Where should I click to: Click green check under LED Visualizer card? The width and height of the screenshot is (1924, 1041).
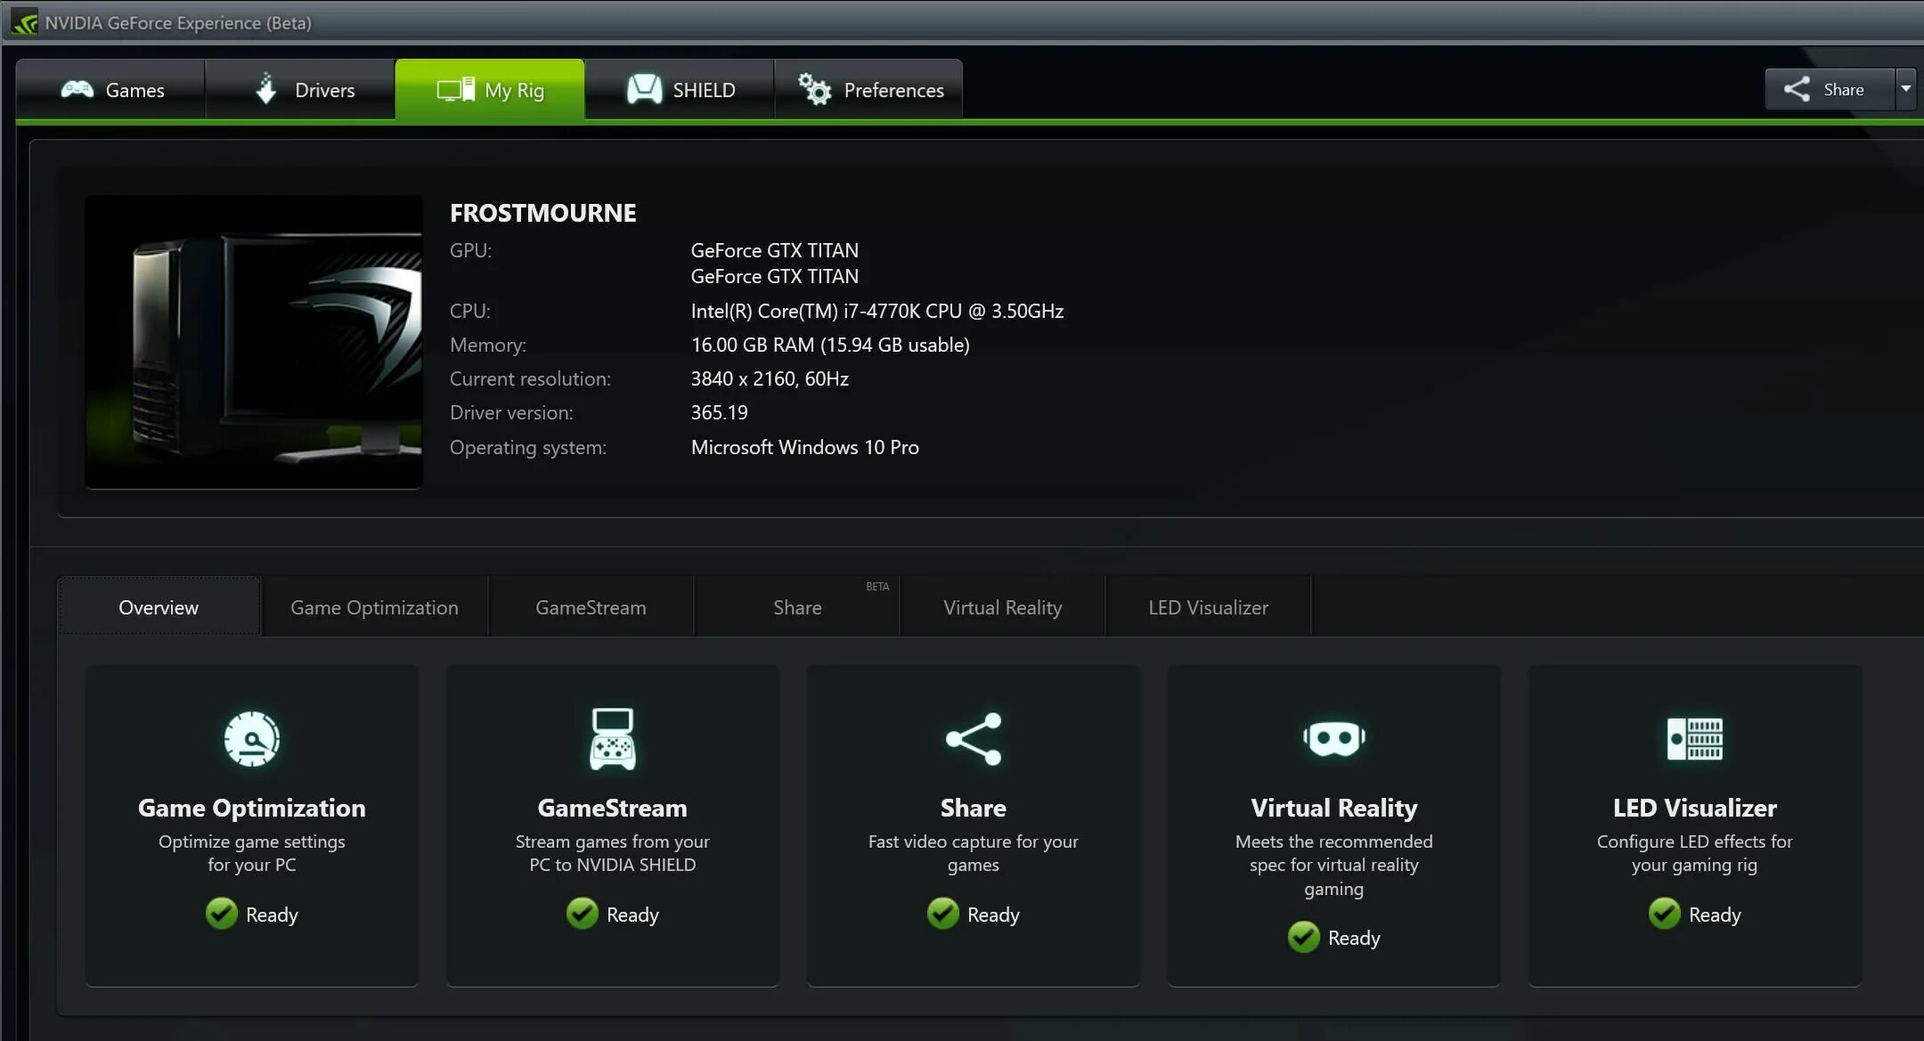[1665, 914]
